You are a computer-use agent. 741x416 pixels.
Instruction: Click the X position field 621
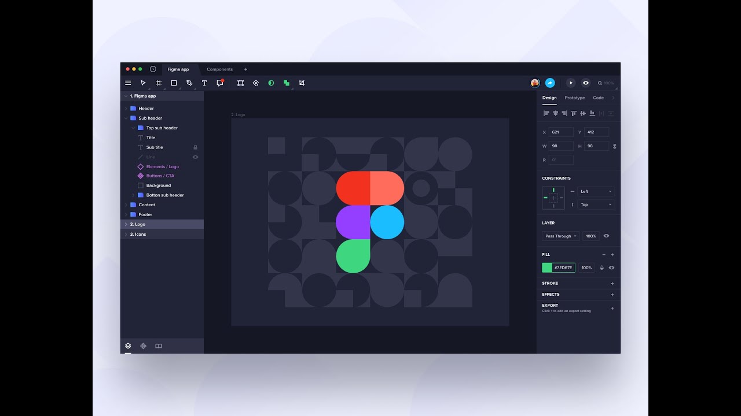click(561, 132)
